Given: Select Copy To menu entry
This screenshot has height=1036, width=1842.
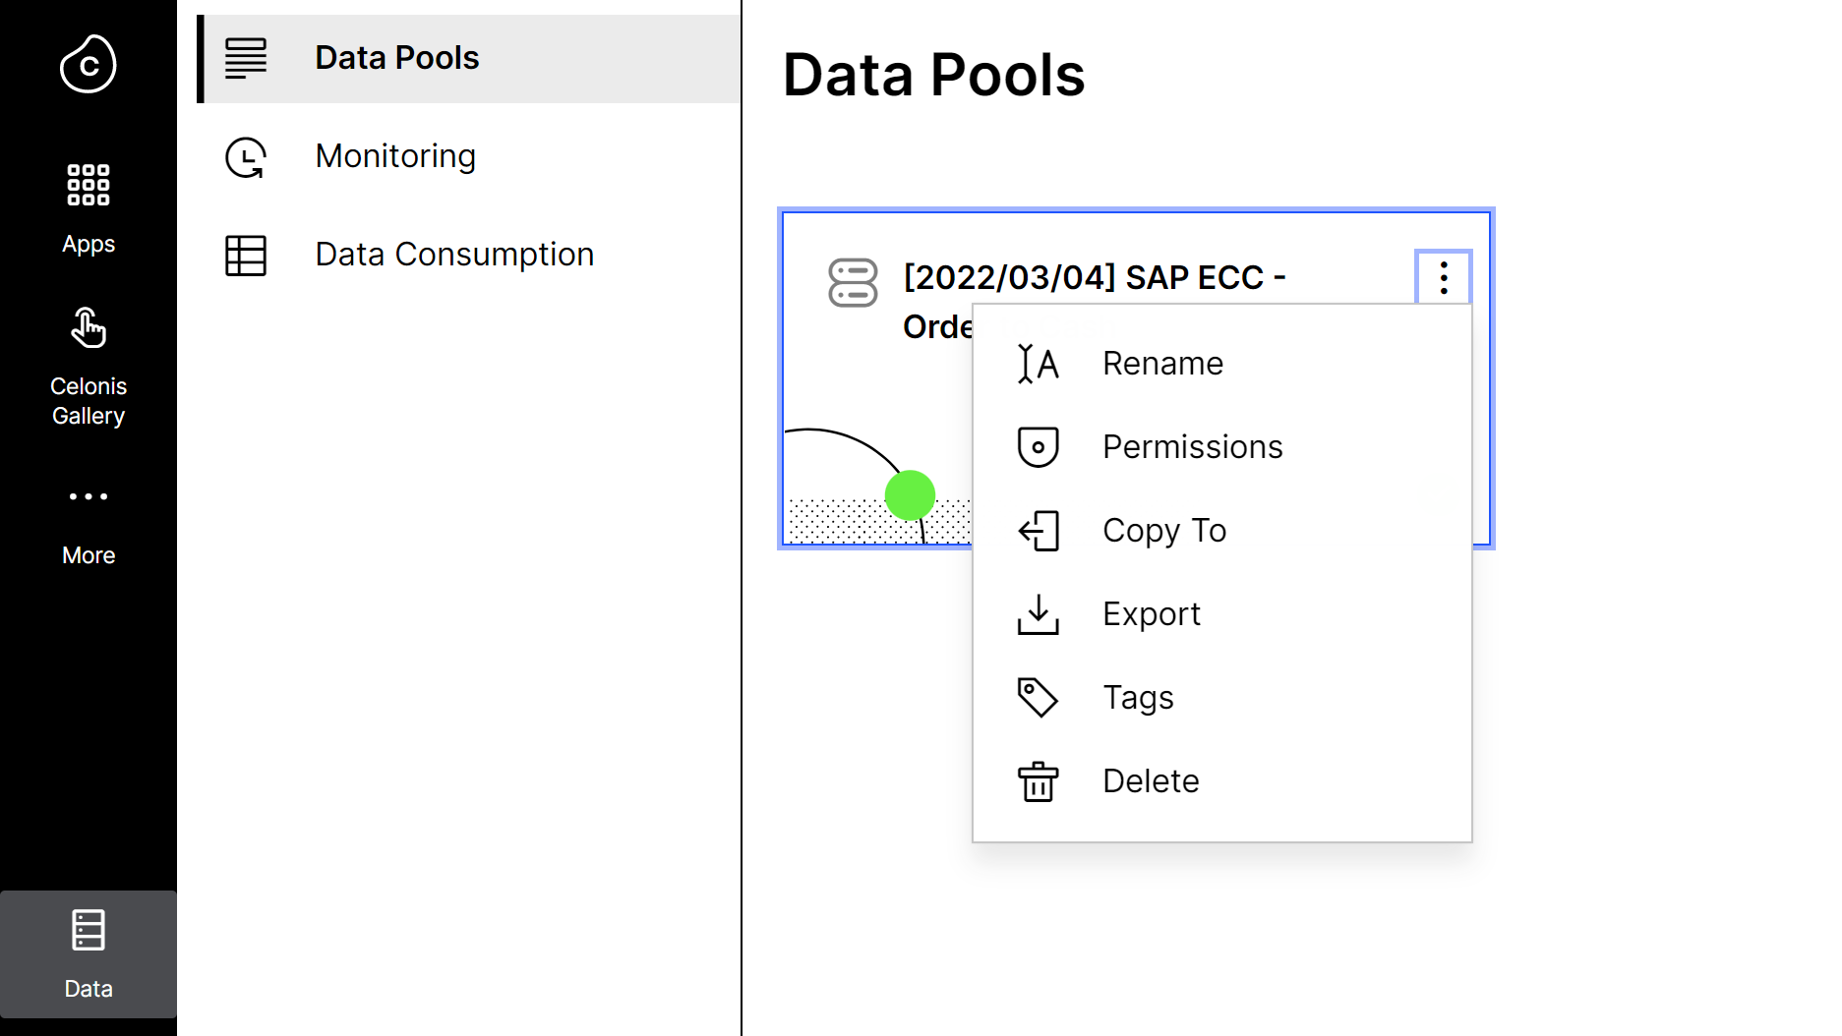Looking at the screenshot, I should coord(1222,531).
